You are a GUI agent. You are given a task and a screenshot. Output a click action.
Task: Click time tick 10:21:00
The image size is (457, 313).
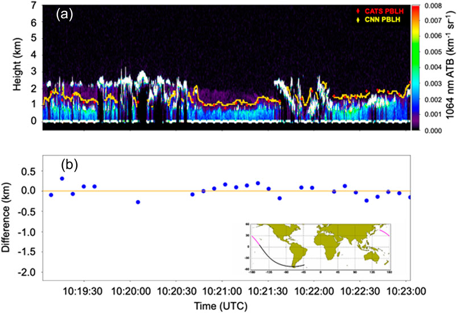tap(222, 291)
